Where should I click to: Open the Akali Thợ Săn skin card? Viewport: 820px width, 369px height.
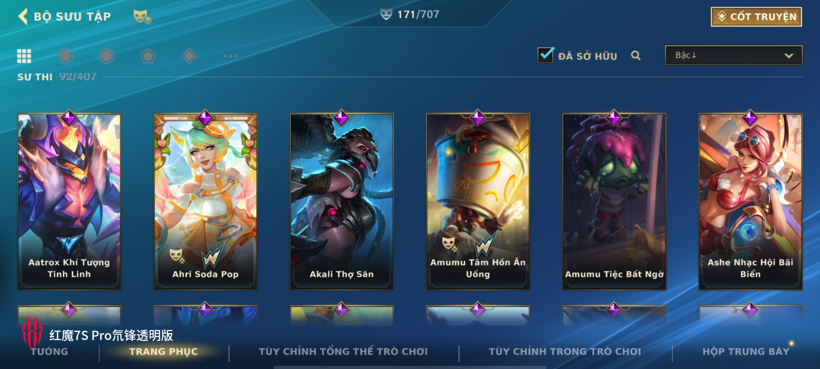coord(342,202)
